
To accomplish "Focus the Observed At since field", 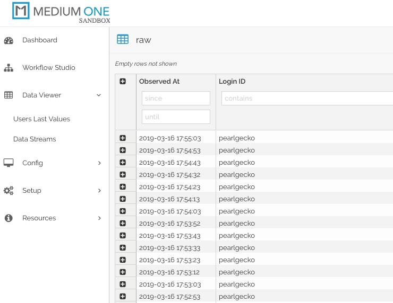I will click(176, 99).
